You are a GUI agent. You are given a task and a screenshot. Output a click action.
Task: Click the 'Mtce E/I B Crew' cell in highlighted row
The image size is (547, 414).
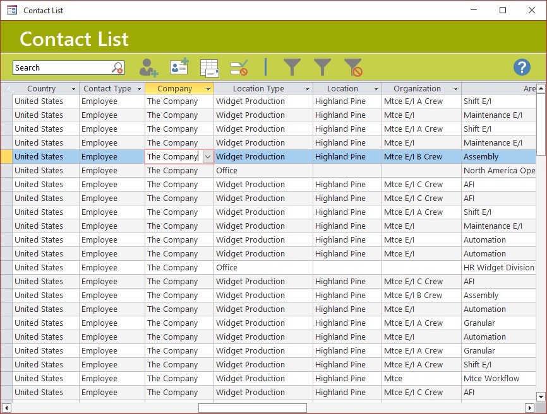[x=421, y=157]
